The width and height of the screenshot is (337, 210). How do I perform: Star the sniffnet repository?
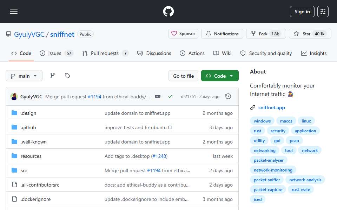[310, 34]
